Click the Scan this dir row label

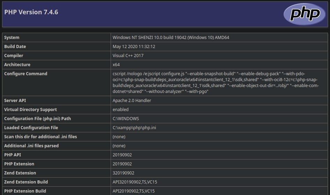click(x=40, y=137)
